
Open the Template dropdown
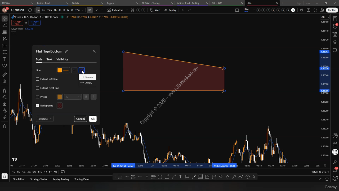44,119
